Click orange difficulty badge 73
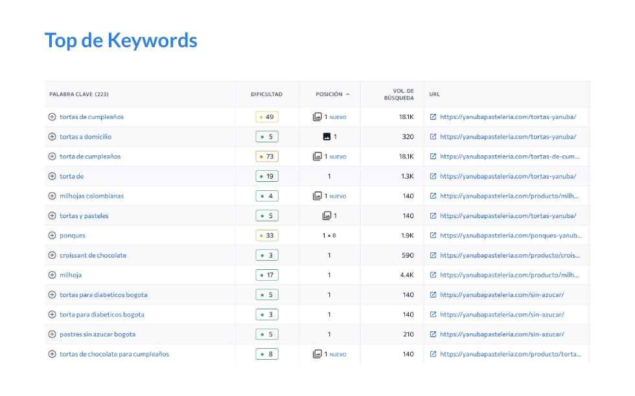The width and height of the screenshot is (635, 396). coord(267,157)
